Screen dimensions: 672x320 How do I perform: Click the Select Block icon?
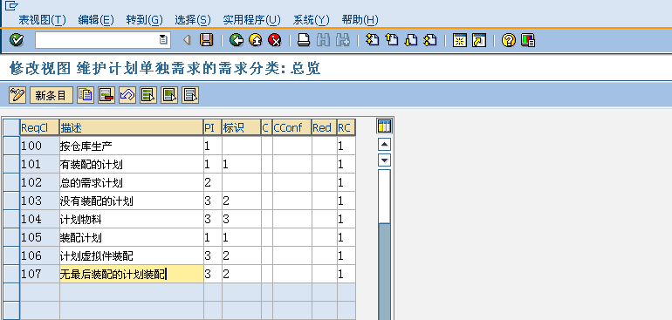169,95
